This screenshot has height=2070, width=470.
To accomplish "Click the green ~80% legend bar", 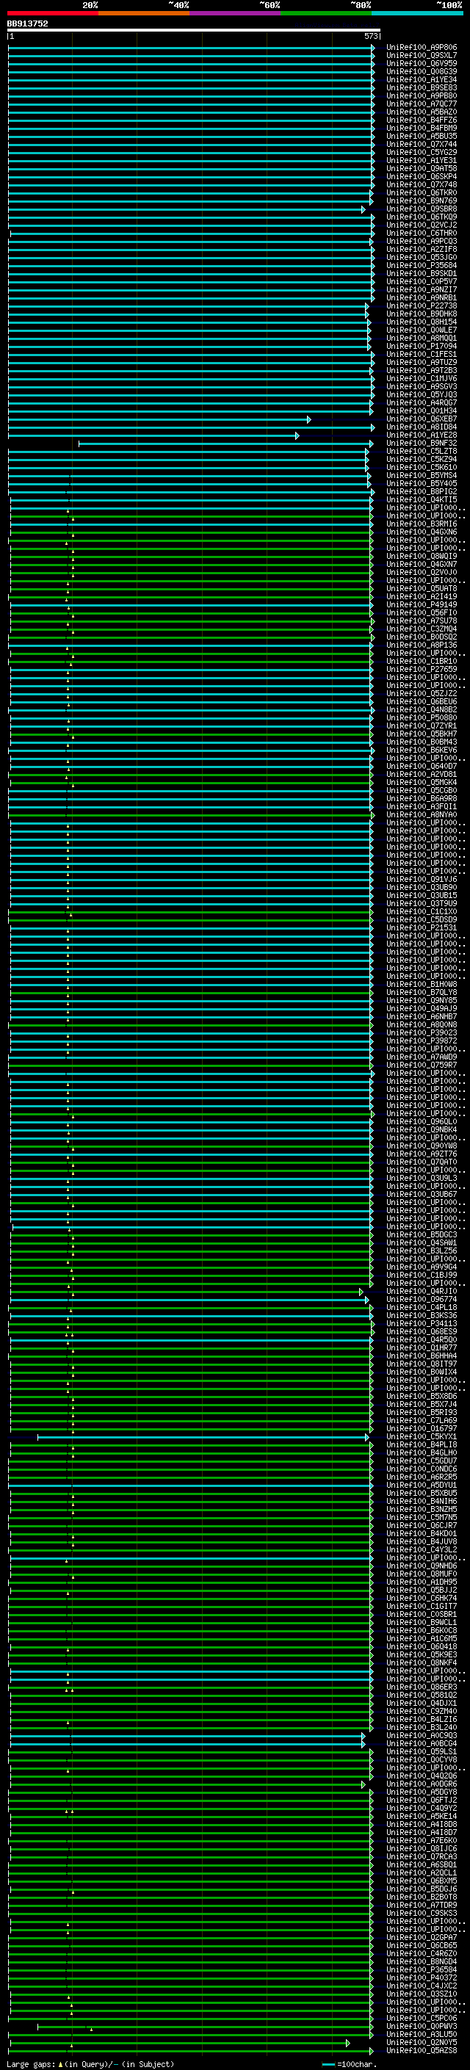I will coord(325,13).
